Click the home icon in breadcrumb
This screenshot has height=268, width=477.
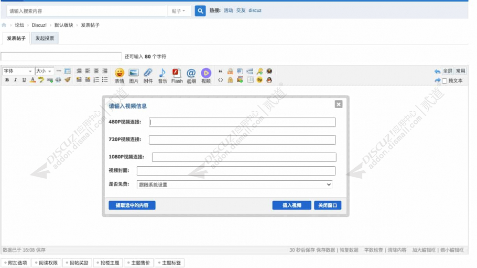(x=4, y=25)
